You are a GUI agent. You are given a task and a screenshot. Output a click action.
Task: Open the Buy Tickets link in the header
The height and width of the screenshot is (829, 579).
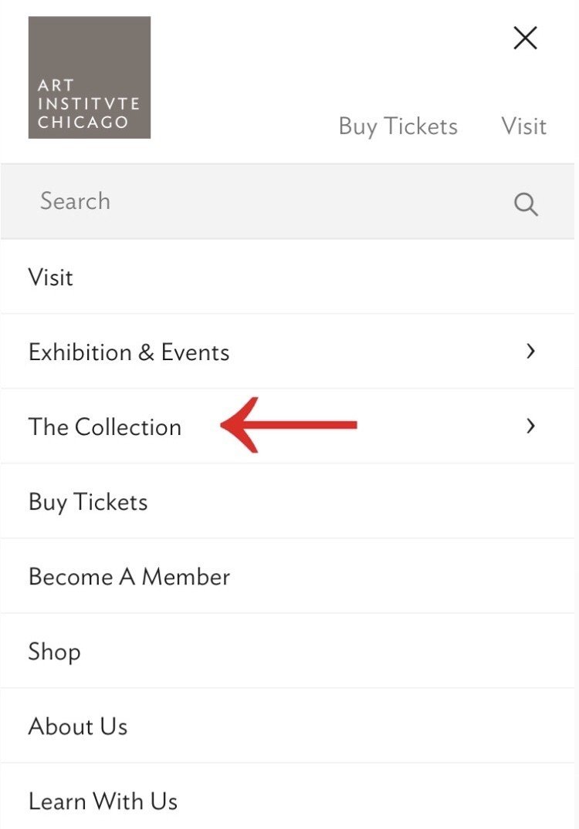pos(398,126)
